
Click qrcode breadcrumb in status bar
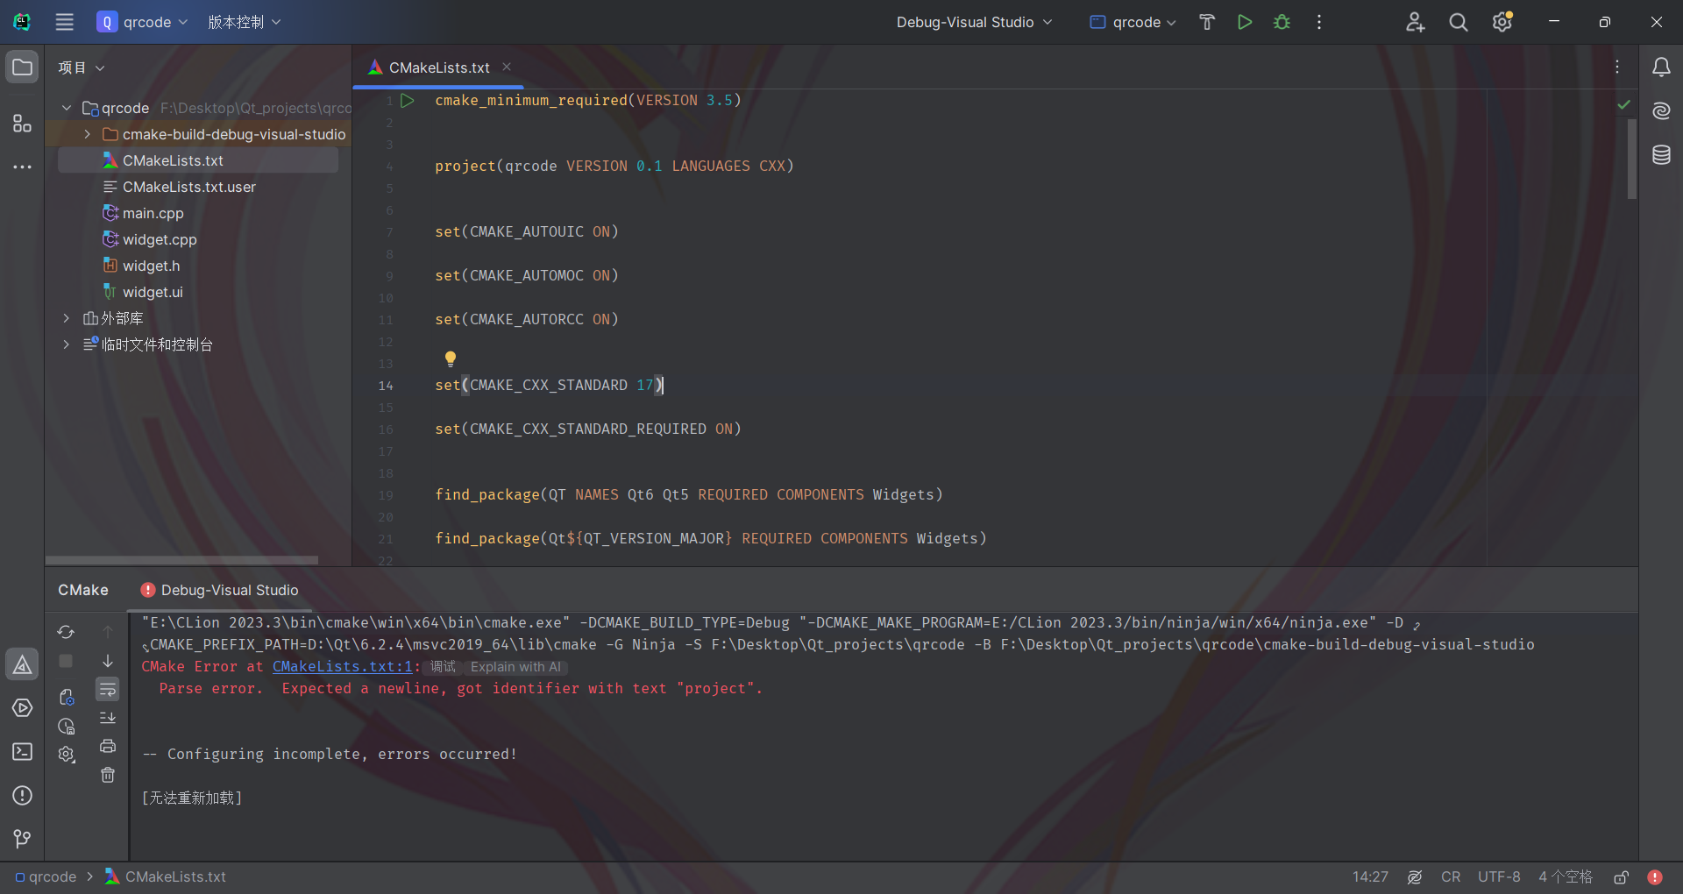point(46,877)
